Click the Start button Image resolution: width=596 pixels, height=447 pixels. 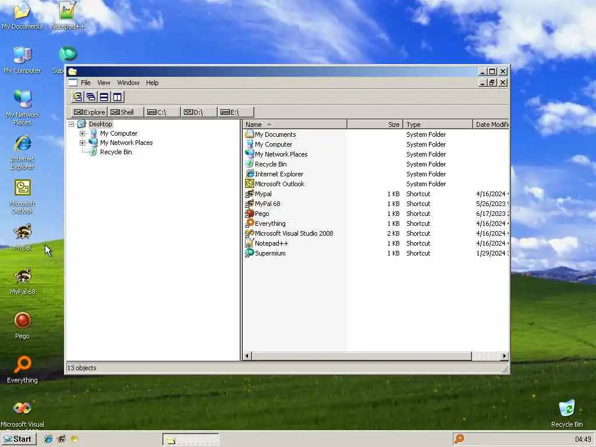pyautogui.click(x=18, y=439)
